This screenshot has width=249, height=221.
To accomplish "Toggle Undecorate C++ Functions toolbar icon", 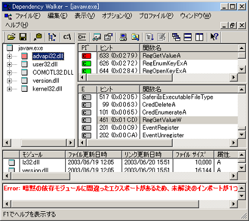I will coord(82,37).
